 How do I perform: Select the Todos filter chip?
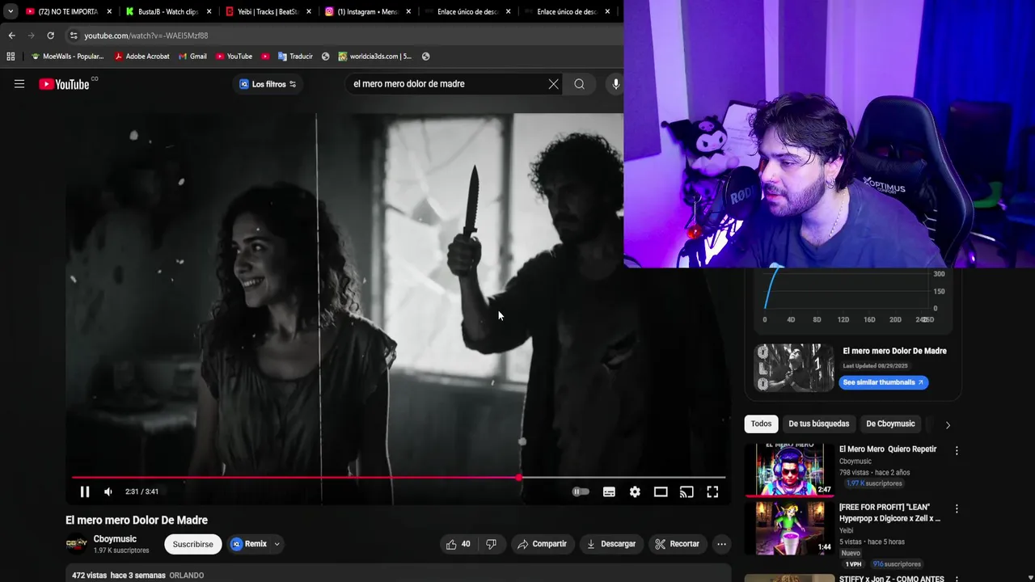click(x=761, y=424)
